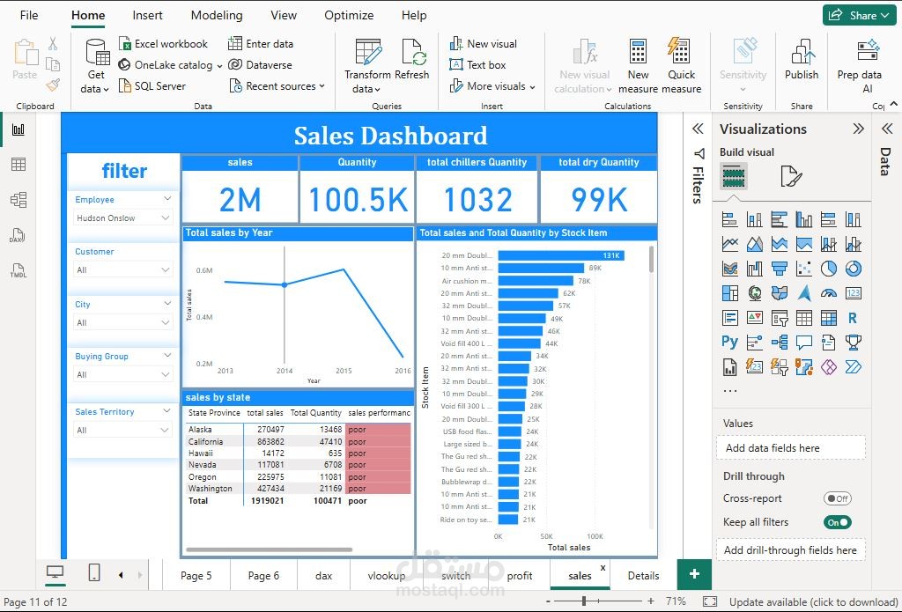
Task: Select the slicer visual icon
Action: [780, 318]
